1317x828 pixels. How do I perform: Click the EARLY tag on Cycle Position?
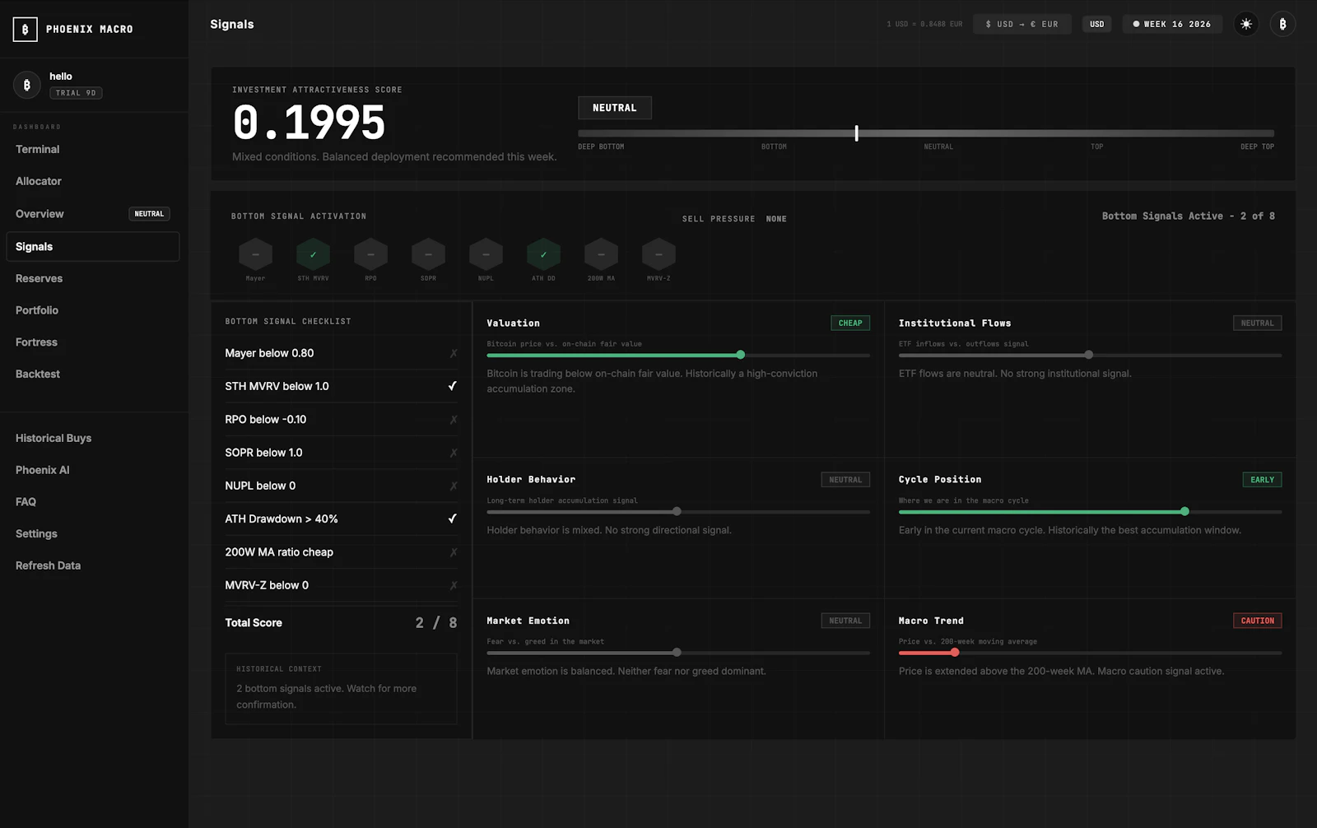1262,480
